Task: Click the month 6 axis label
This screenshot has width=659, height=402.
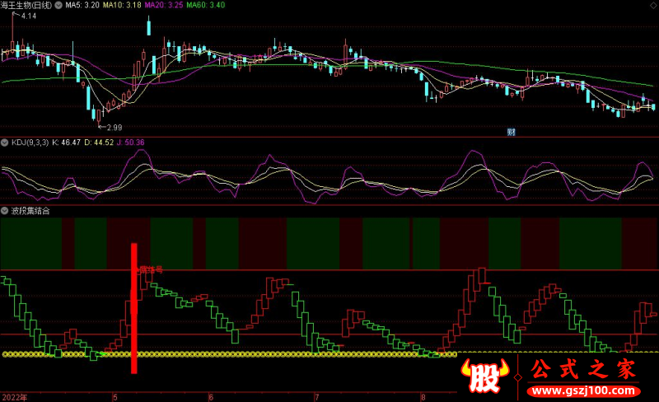Action: tap(211, 397)
